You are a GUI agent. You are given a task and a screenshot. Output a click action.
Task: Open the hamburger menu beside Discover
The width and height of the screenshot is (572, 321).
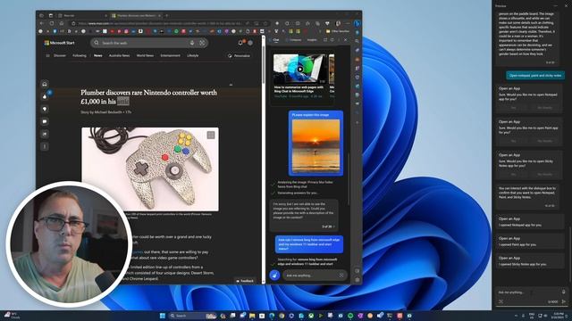coord(47,55)
